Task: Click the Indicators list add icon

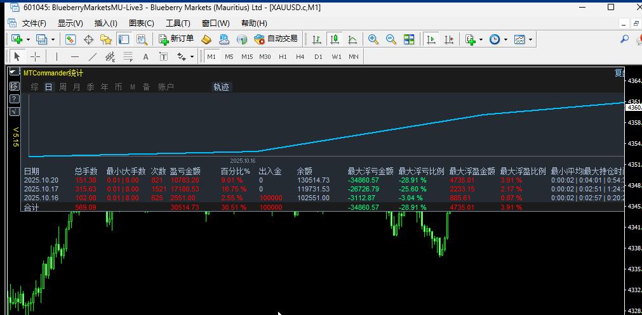Action: [470, 39]
